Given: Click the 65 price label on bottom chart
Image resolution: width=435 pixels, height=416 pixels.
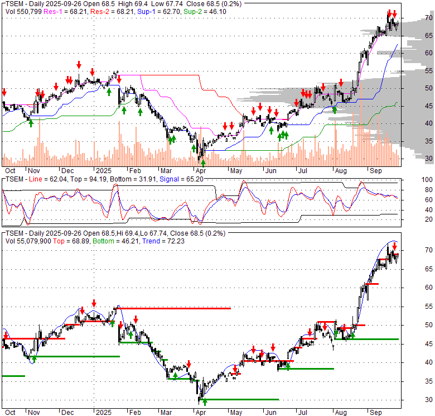Looking at the screenshot, I should pyautogui.click(x=429, y=269).
